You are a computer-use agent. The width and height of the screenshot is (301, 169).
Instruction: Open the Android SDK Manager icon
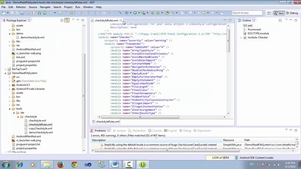tap(40, 13)
